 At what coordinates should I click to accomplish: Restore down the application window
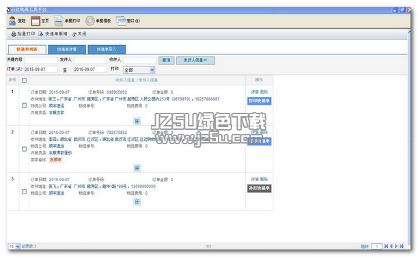click(402, 10)
